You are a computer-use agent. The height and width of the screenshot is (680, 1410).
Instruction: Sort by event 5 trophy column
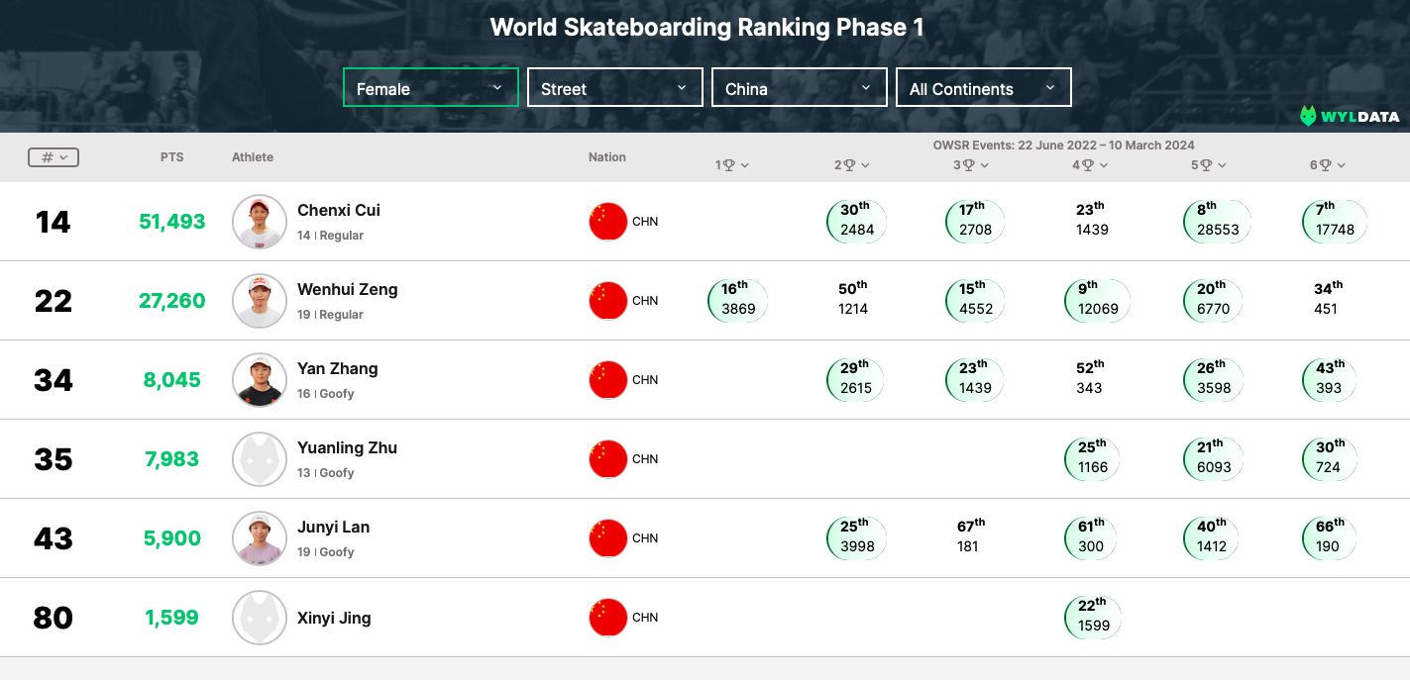pyautogui.click(x=1208, y=165)
